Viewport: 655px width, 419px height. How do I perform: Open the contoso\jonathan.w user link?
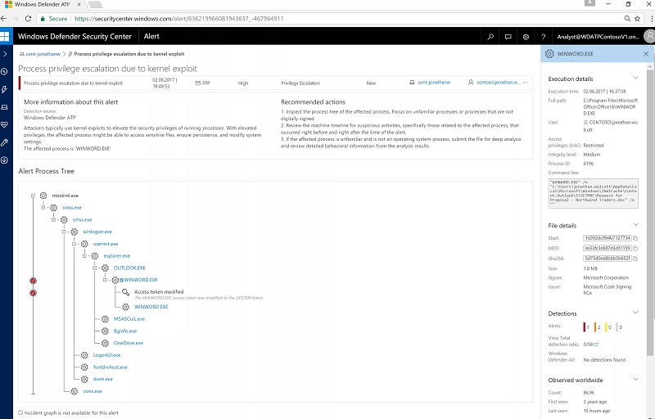pos(498,83)
